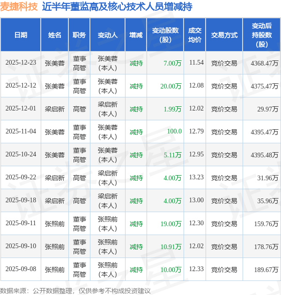This screenshot has width=281, height=295.
Task: Click average price 12.08
Action: [x=196, y=85]
